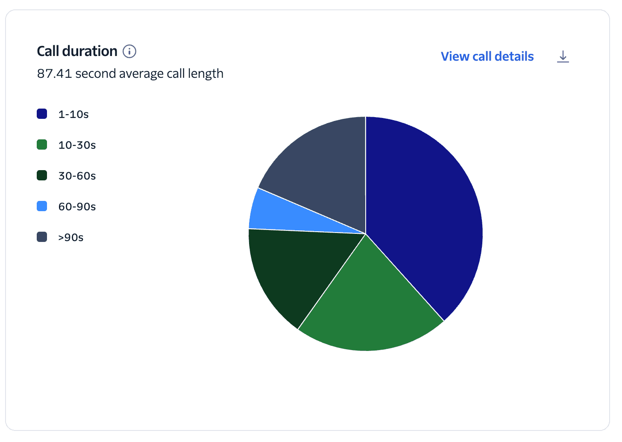Image resolution: width=622 pixels, height=442 pixels.
Task: Open the Call duration info icon
Action: pos(129,51)
